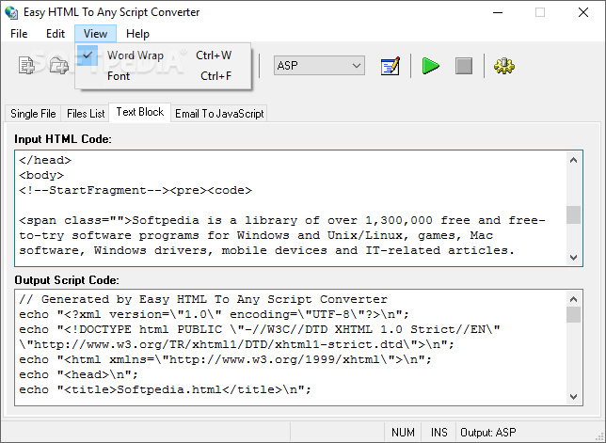
Task: Open the Edit menu
Action: pos(56,34)
